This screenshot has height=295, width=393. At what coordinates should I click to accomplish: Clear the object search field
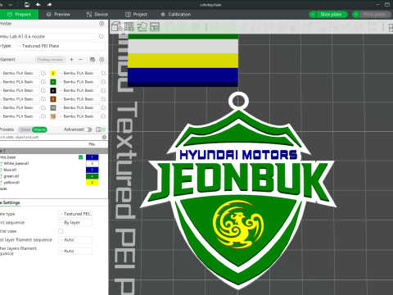(x=104, y=137)
